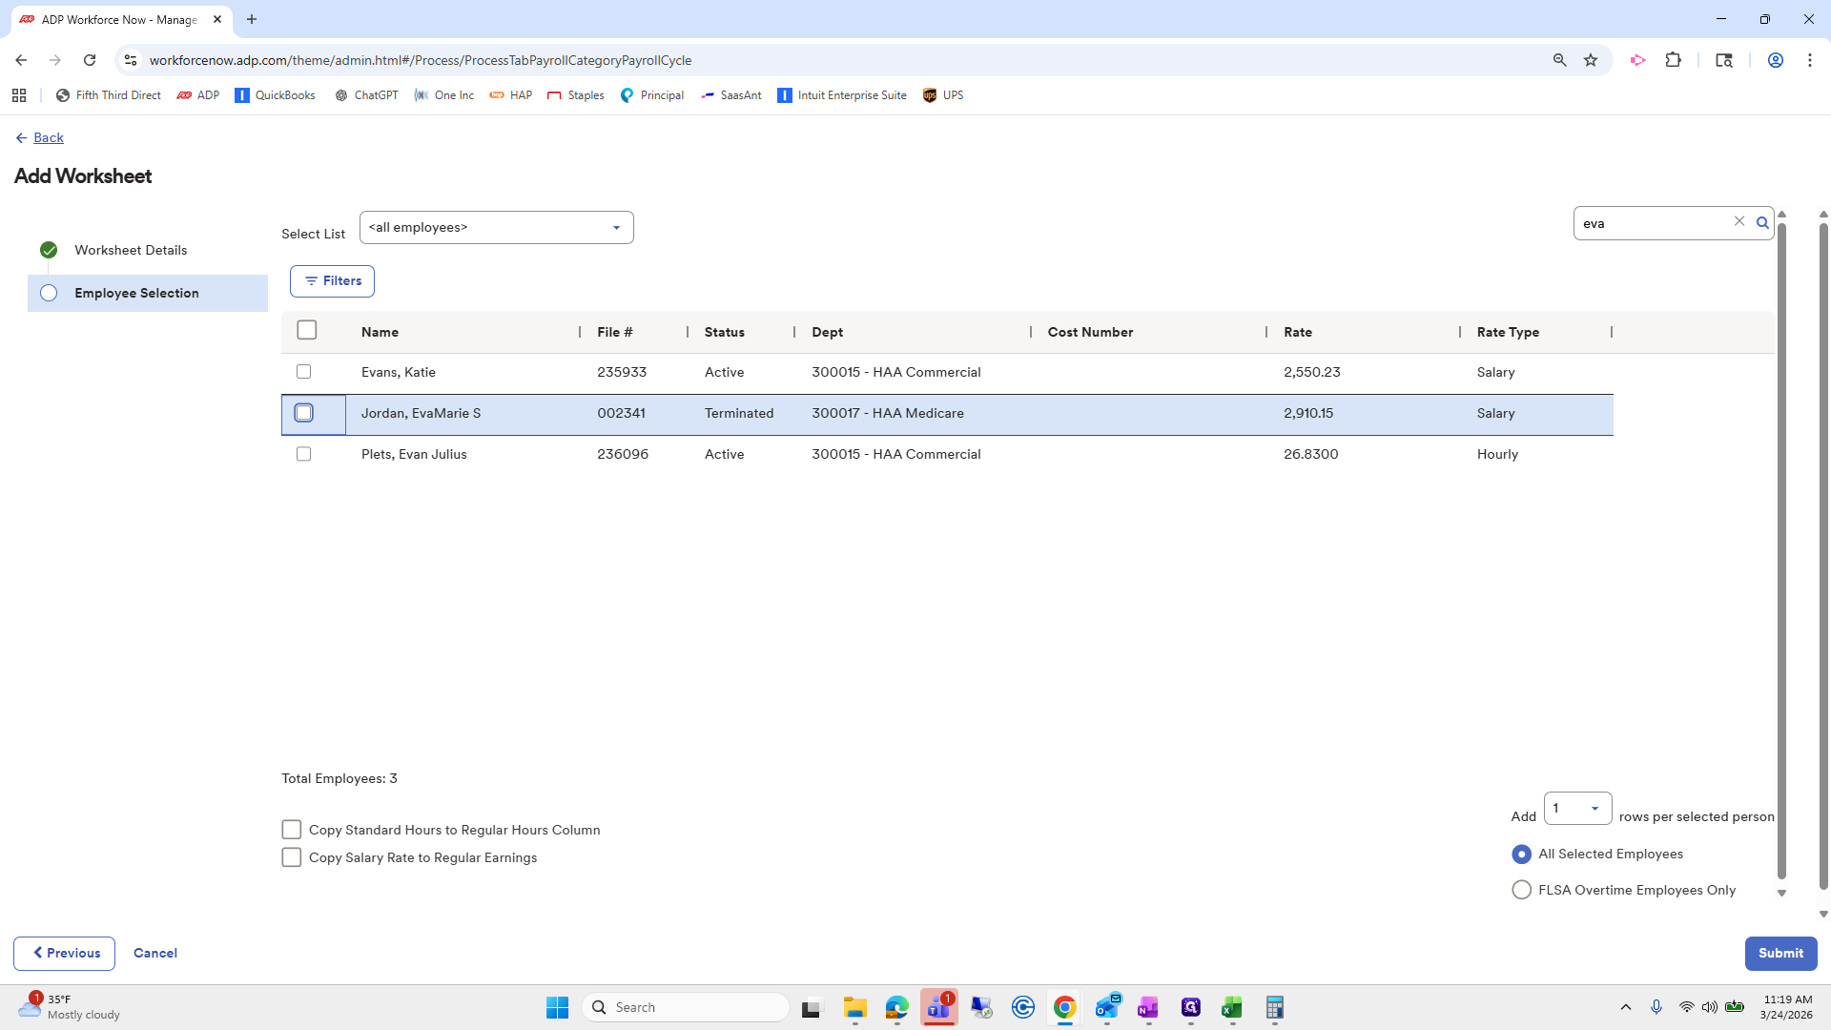This screenshot has width=1831, height=1030.
Task: Check the box for Evans, Katie
Action: click(x=303, y=372)
